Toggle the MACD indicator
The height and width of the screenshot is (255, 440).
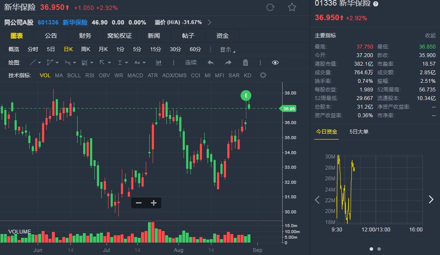coord(135,76)
